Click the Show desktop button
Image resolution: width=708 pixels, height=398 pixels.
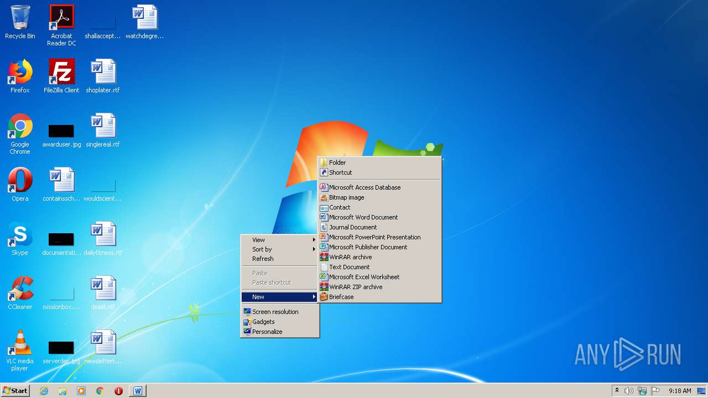702,391
